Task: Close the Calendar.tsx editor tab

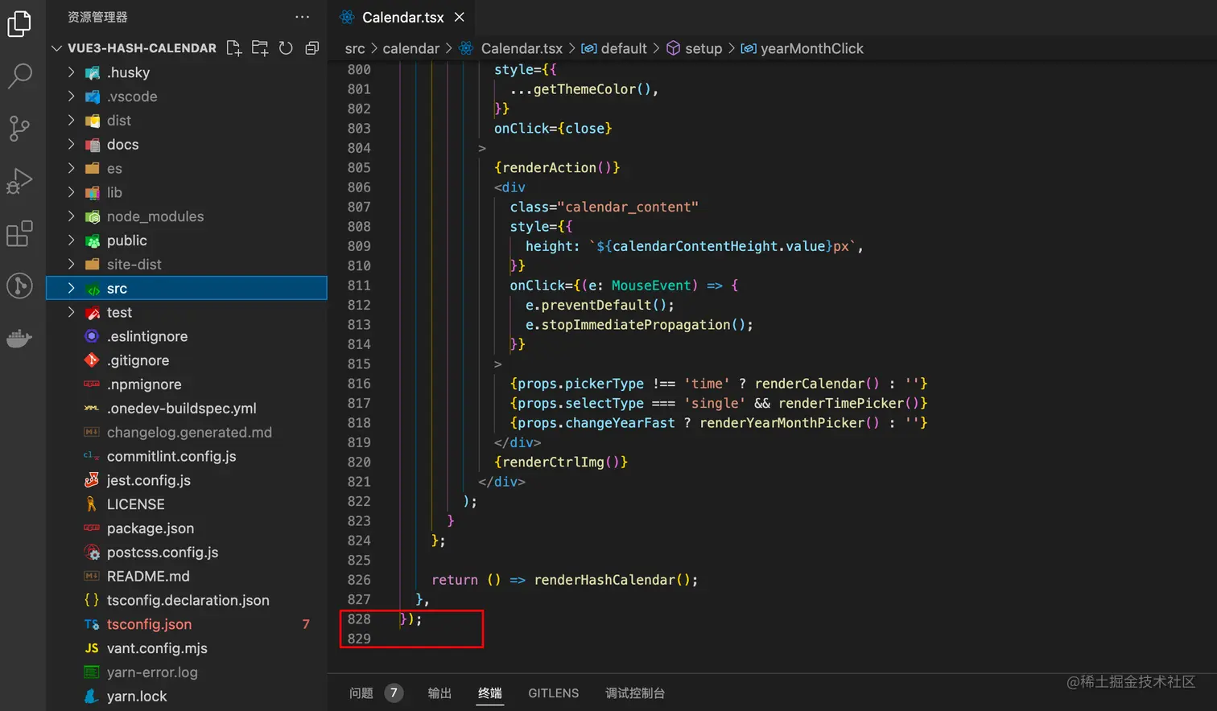Action: [x=460, y=17]
